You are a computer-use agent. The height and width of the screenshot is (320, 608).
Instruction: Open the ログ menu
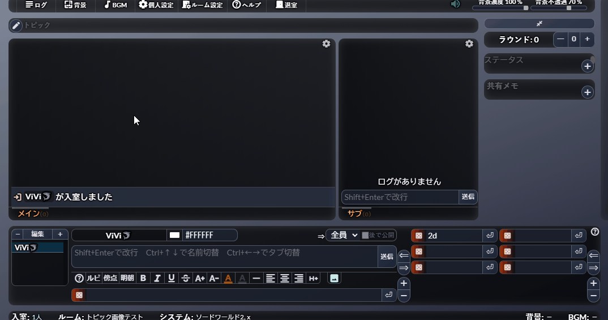click(36, 5)
